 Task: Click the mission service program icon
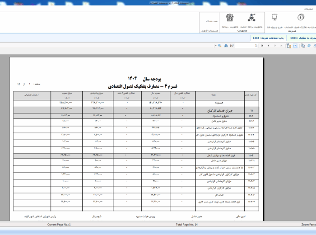click(x=252, y=18)
